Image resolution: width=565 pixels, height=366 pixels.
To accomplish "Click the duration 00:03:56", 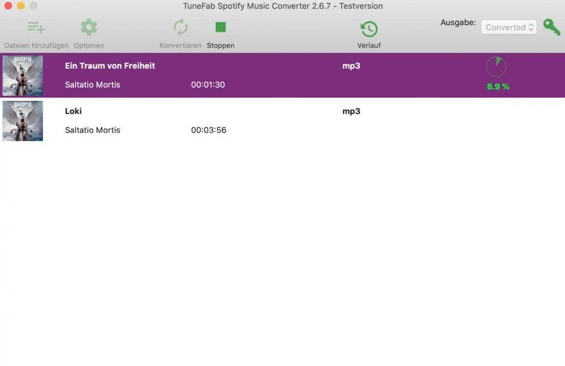I will click(x=209, y=130).
